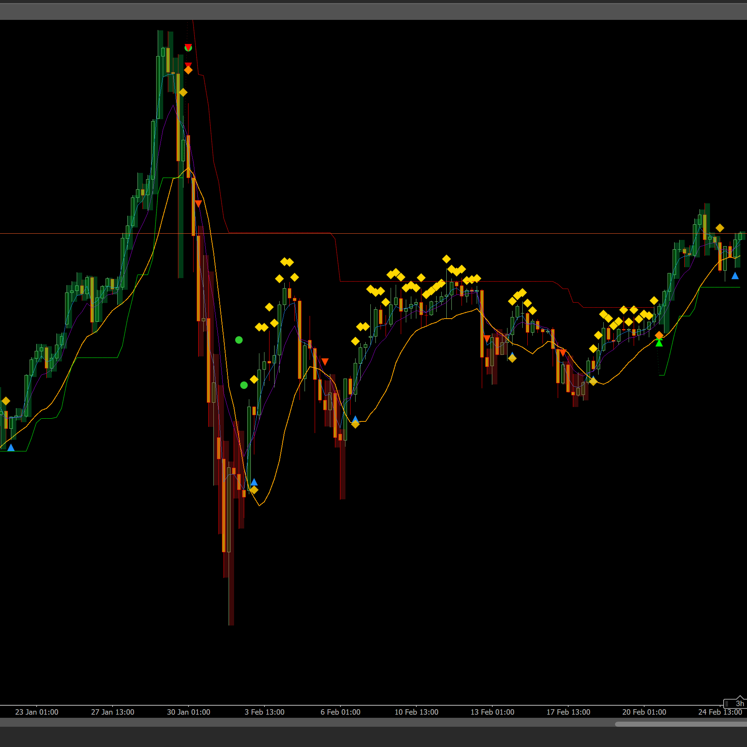This screenshot has width=747, height=747.
Task: Click the '10 Feb 13:00' time axis label
Action: pos(416,712)
